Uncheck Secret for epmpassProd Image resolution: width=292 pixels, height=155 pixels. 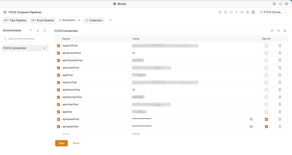pos(266,119)
